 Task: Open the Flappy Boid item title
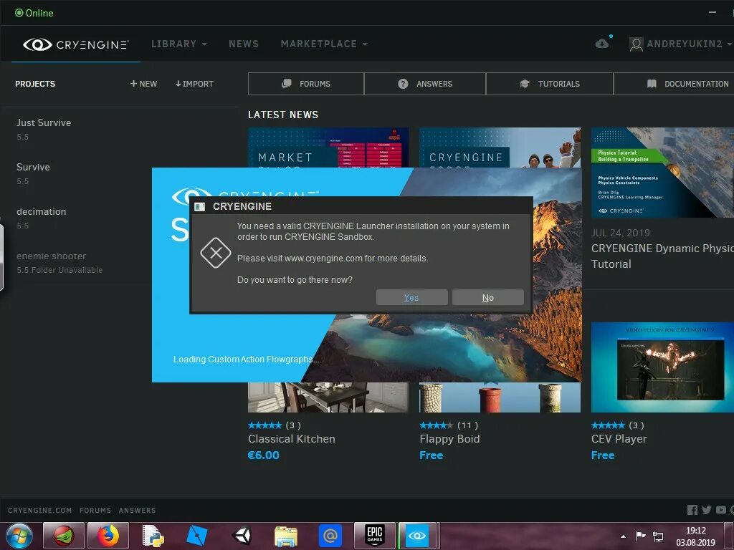pyautogui.click(x=449, y=439)
